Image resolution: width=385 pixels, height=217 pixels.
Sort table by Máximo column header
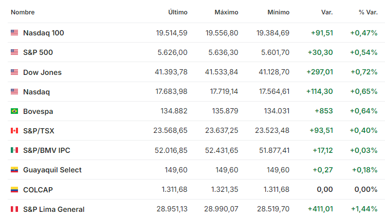point(226,12)
